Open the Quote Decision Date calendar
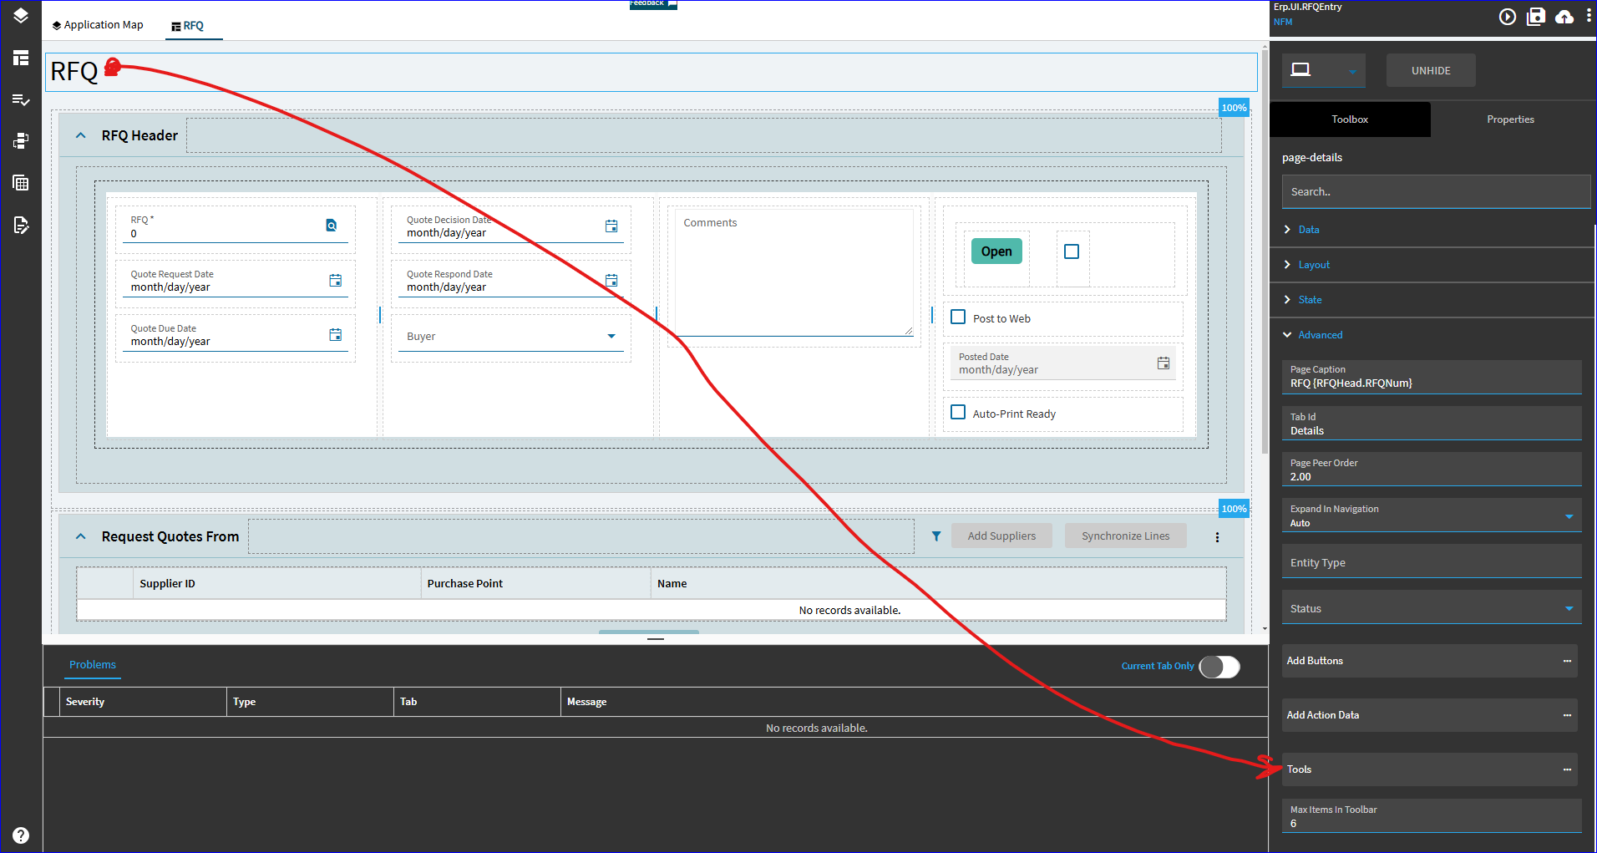The width and height of the screenshot is (1597, 853). click(611, 226)
